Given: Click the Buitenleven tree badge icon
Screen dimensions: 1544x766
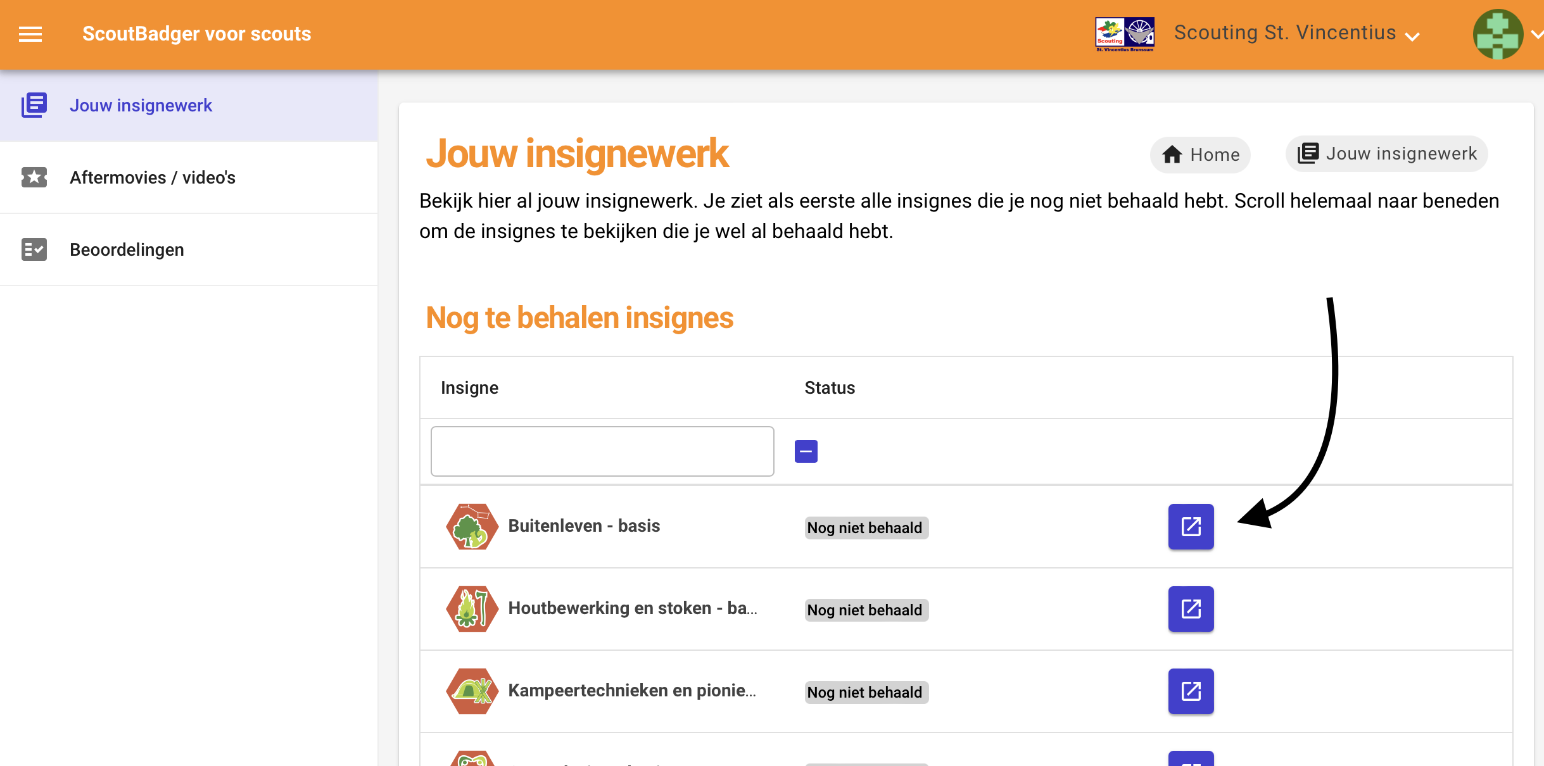Looking at the screenshot, I should [471, 527].
